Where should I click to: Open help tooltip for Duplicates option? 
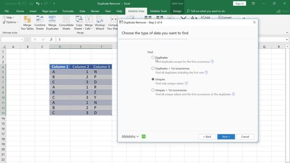pyautogui.click(x=213, y=62)
